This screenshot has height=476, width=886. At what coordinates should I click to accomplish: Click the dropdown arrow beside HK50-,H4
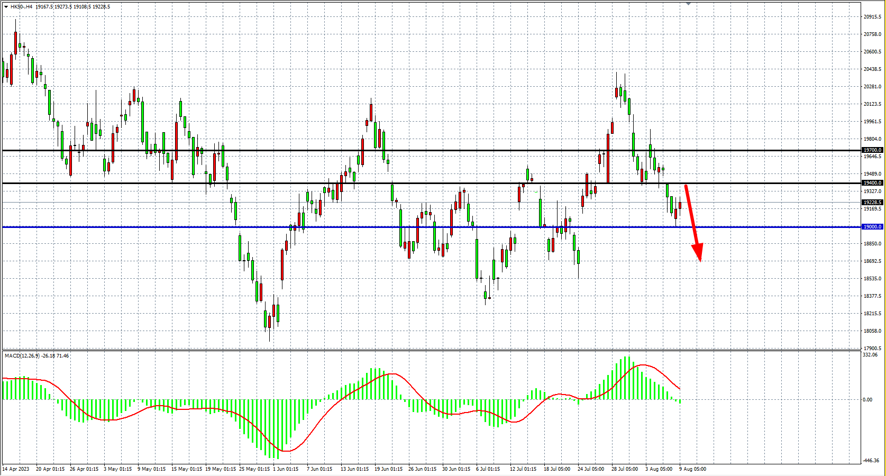pyautogui.click(x=6, y=7)
